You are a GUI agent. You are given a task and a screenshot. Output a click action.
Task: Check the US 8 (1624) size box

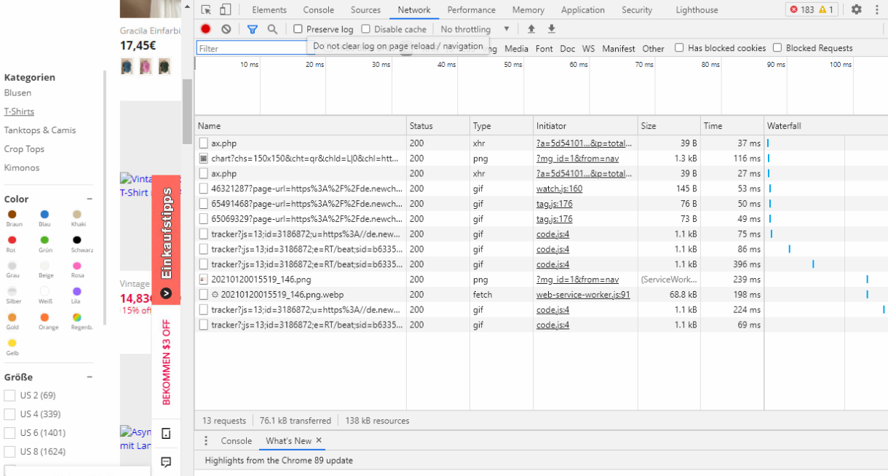coord(9,451)
